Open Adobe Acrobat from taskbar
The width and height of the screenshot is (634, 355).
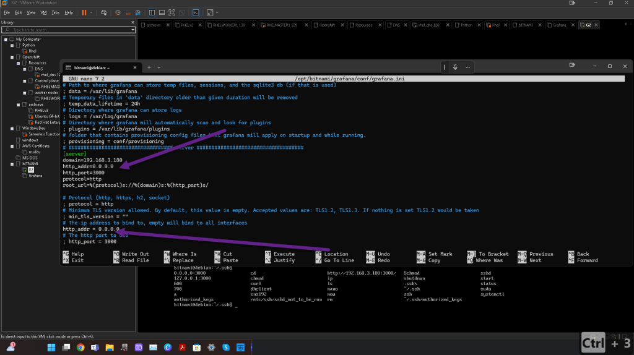coord(183,348)
